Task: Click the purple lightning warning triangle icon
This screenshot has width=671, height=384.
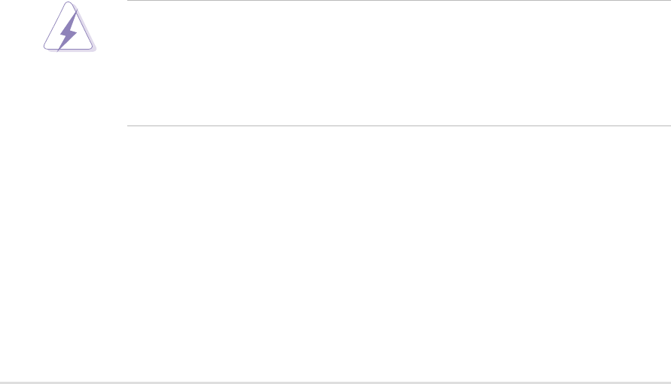Action: pos(70,27)
